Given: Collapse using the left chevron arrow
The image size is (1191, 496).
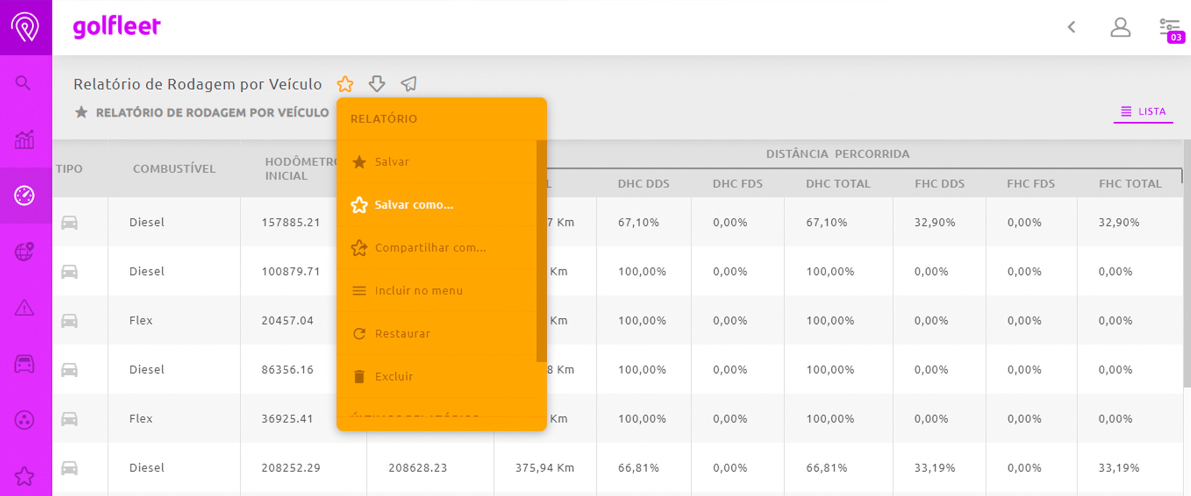Looking at the screenshot, I should [x=1071, y=27].
